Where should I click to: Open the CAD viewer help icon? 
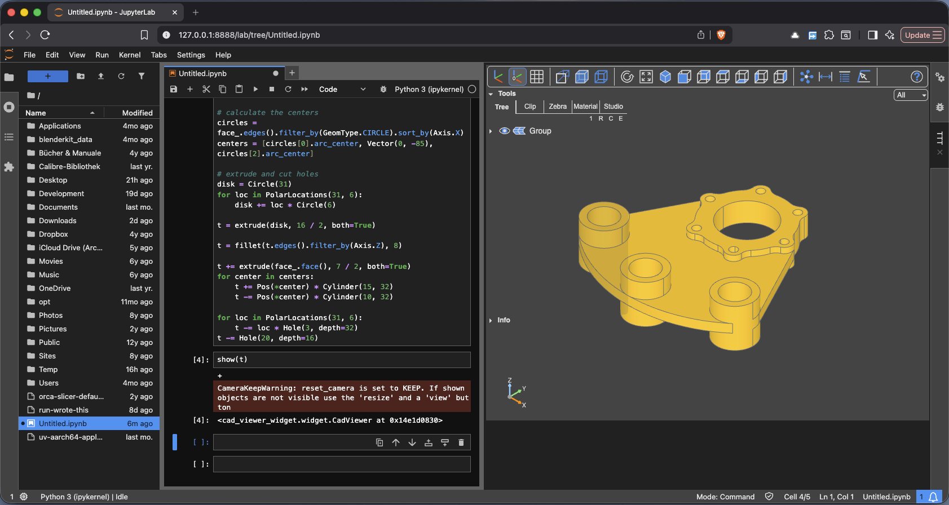point(917,77)
